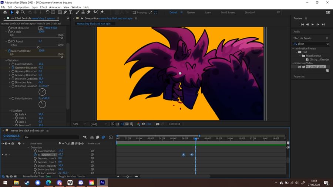
Task: Select the Type tool
Action: [71, 12]
